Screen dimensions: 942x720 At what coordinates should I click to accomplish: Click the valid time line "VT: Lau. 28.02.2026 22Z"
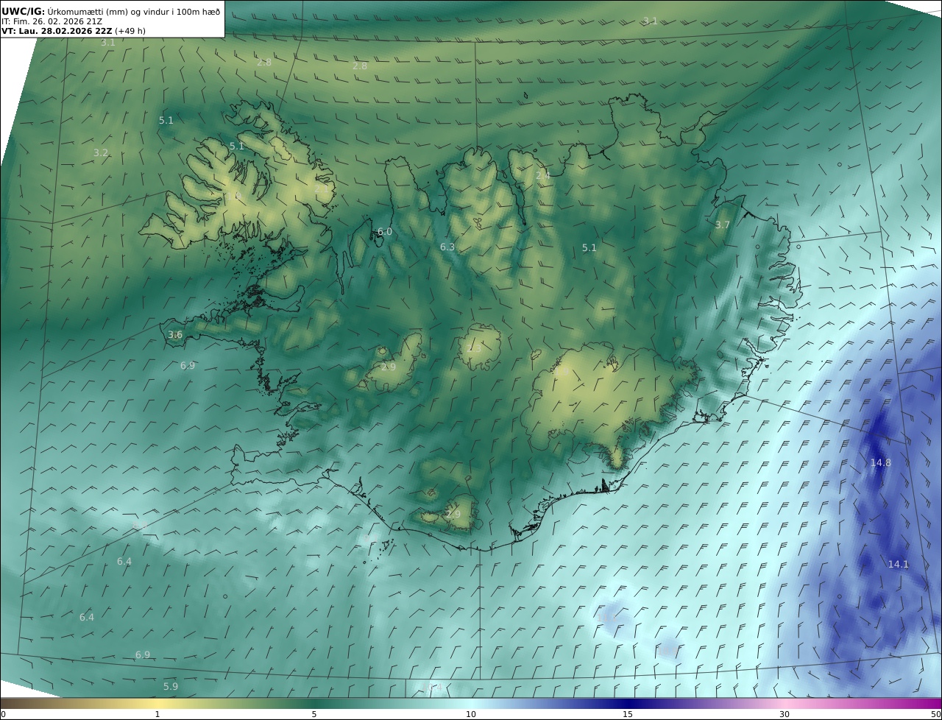tap(57, 32)
